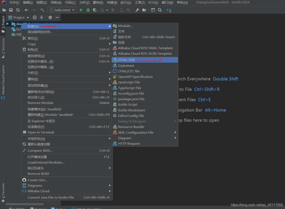Viewport: 285px width, 209px height.
Task: Start debugging with the bug icon
Action: point(88,10)
